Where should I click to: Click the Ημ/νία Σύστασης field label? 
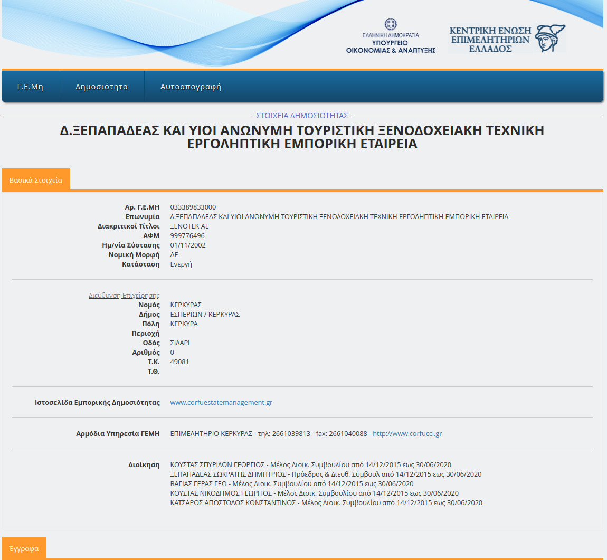coord(131,245)
